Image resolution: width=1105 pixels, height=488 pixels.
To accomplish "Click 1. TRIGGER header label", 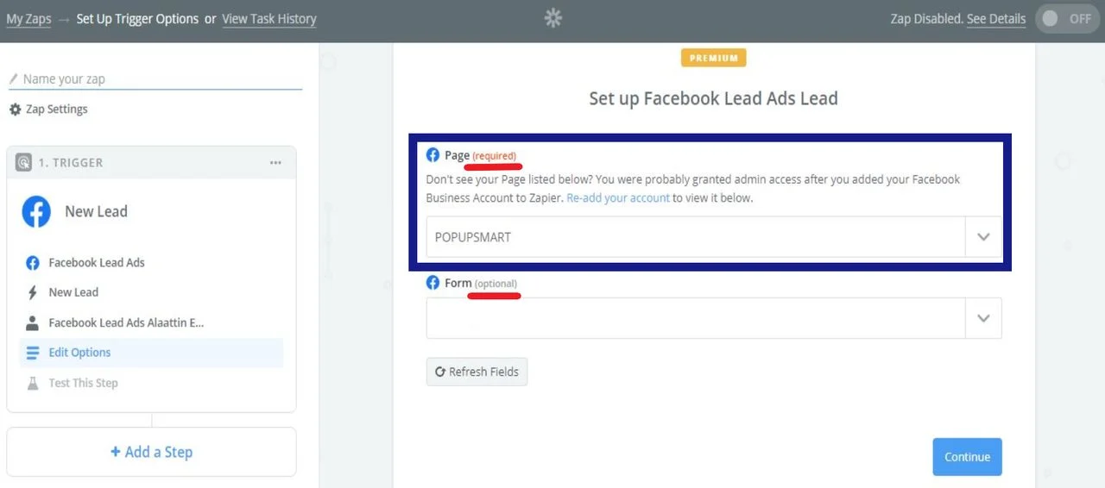I will (x=71, y=162).
